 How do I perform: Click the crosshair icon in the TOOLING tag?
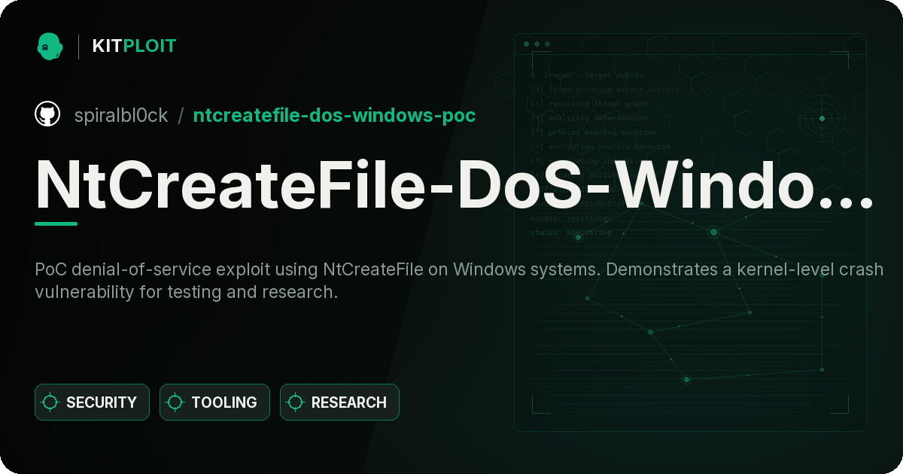(x=175, y=403)
